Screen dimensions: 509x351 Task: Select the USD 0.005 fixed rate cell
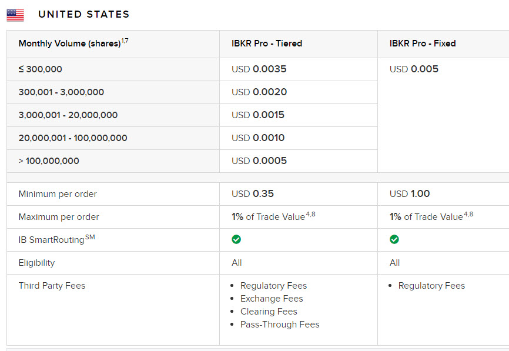[414, 69]
